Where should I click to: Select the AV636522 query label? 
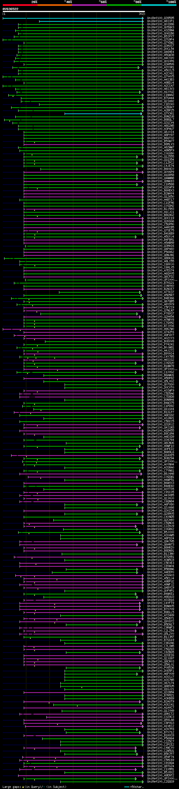click(x=10, y=9)
